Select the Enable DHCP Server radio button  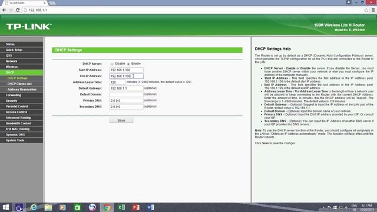[x=128, y=64]
